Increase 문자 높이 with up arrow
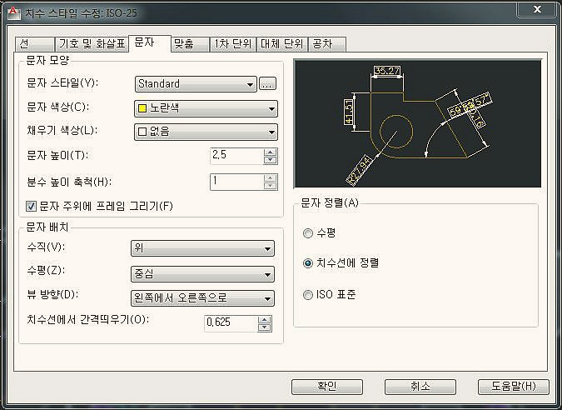This screenshot has width=562, height=410. pyautogui.click(x=271, y=152)
